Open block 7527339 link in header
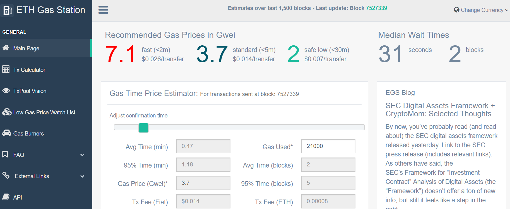The width and height of the screenshot is (510, 209). 376,8
